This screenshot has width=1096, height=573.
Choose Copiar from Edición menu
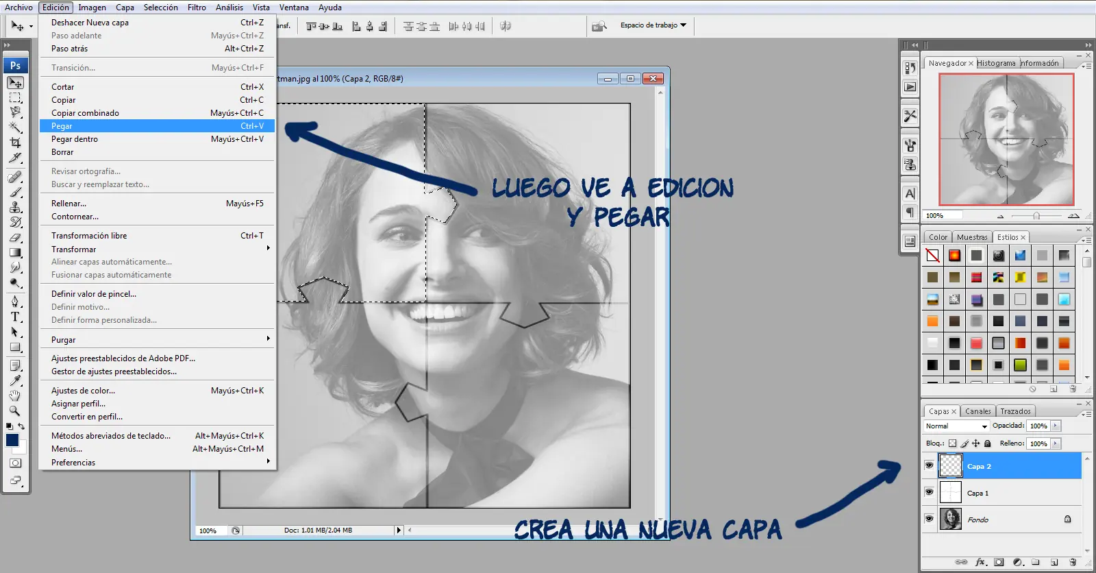157,99
